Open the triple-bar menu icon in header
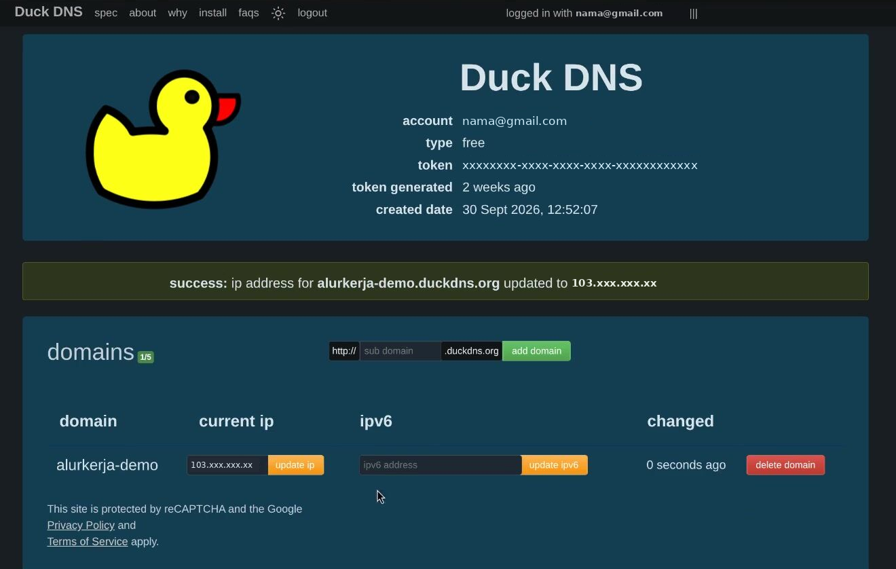Image resolution: width=896 pixels, height=569 pixels. tap(693, 13)
